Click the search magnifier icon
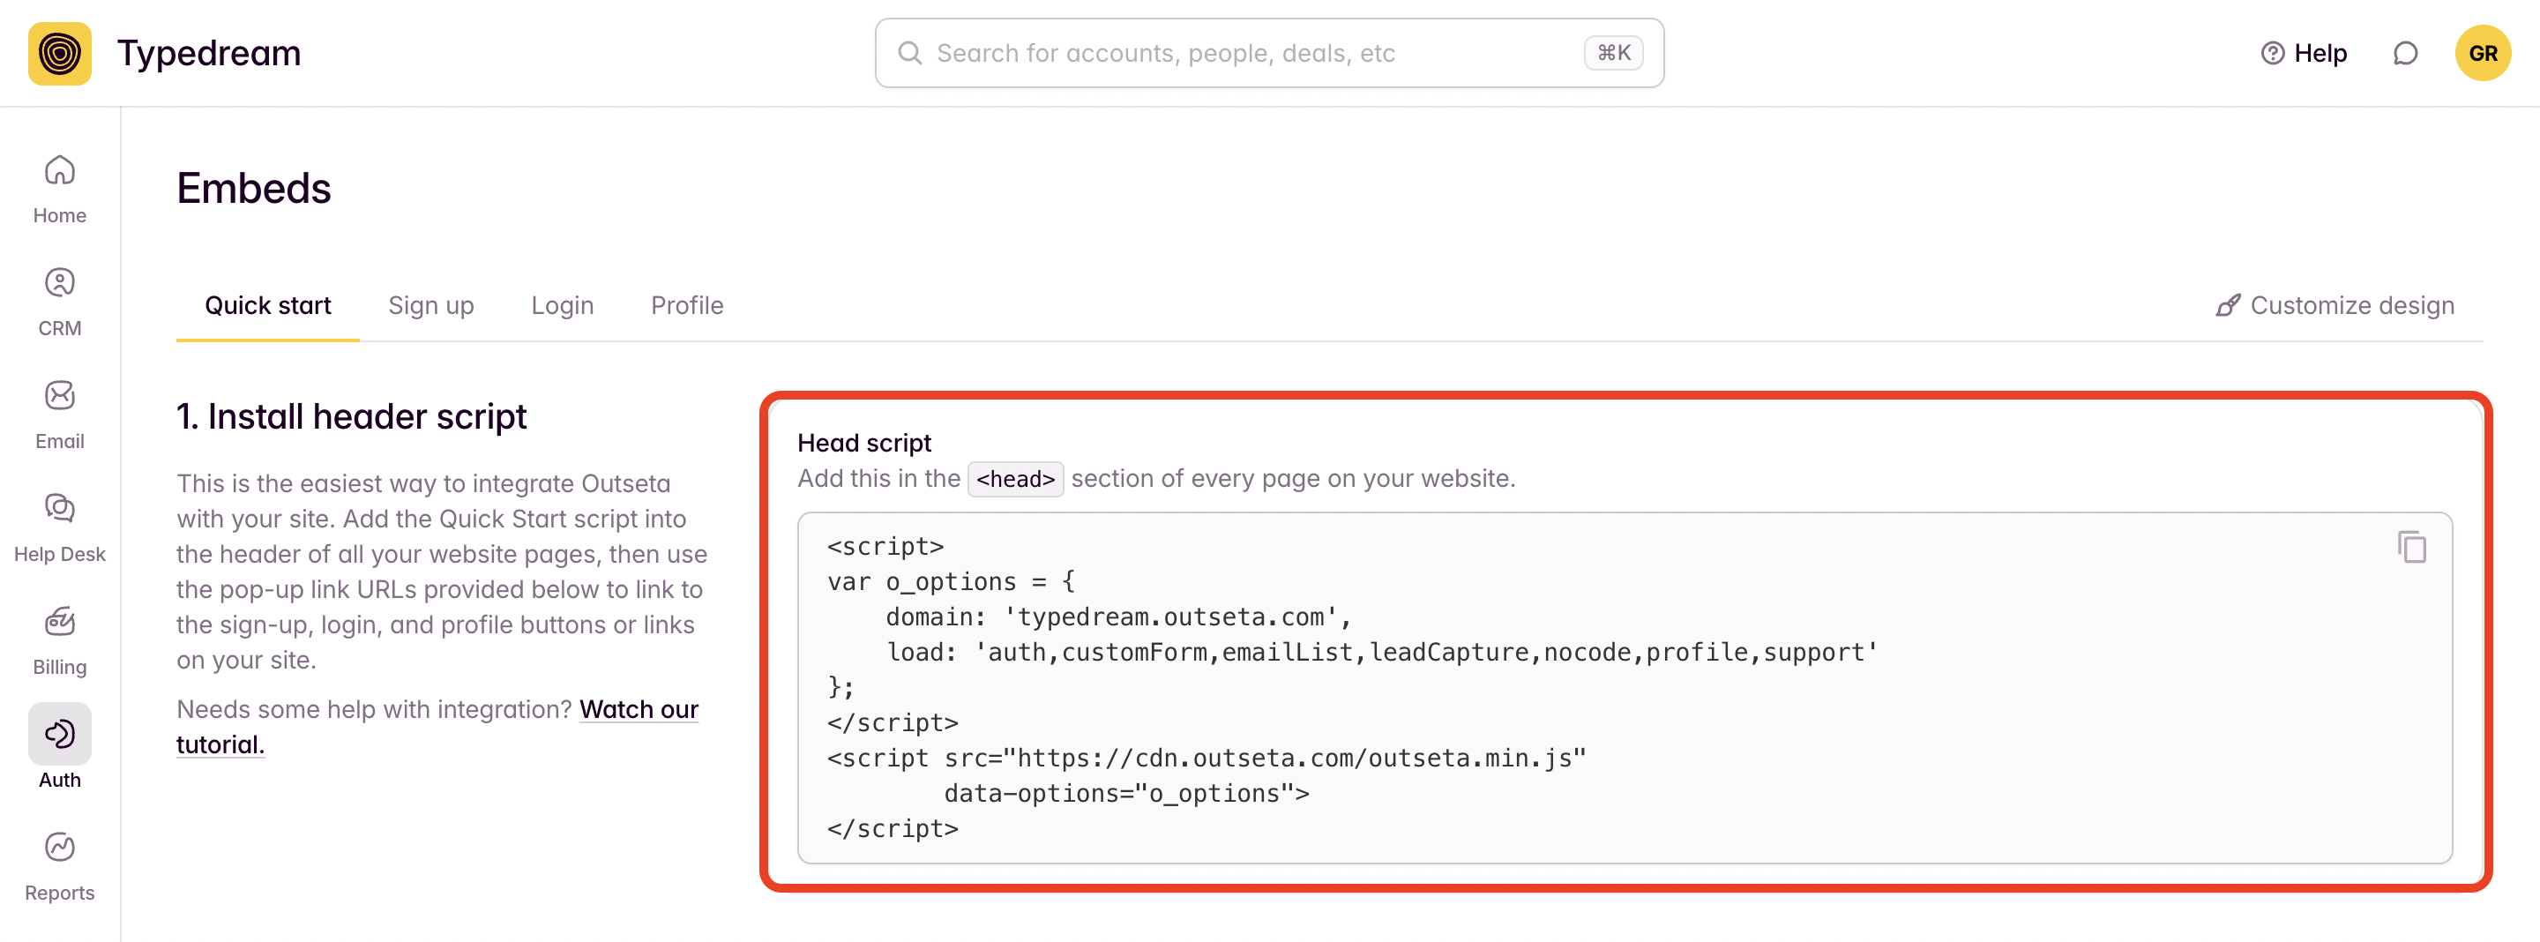The image size is (2540, 942). [x=910, y=53]
